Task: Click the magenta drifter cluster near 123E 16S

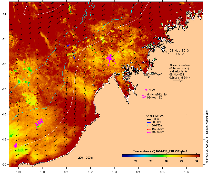Action: pos(111,59)
